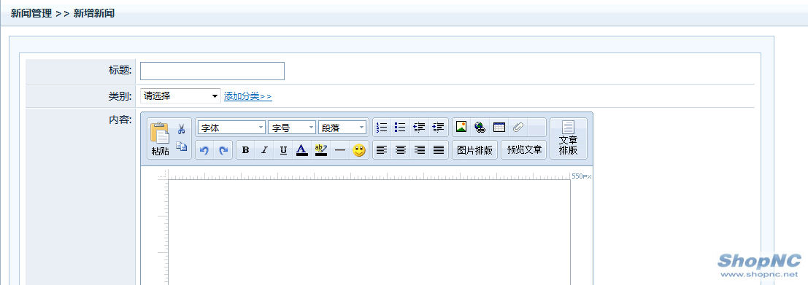Click the 文章排版 article layout button
Viewport: 808px width, 285px height.
coord(569,139)
